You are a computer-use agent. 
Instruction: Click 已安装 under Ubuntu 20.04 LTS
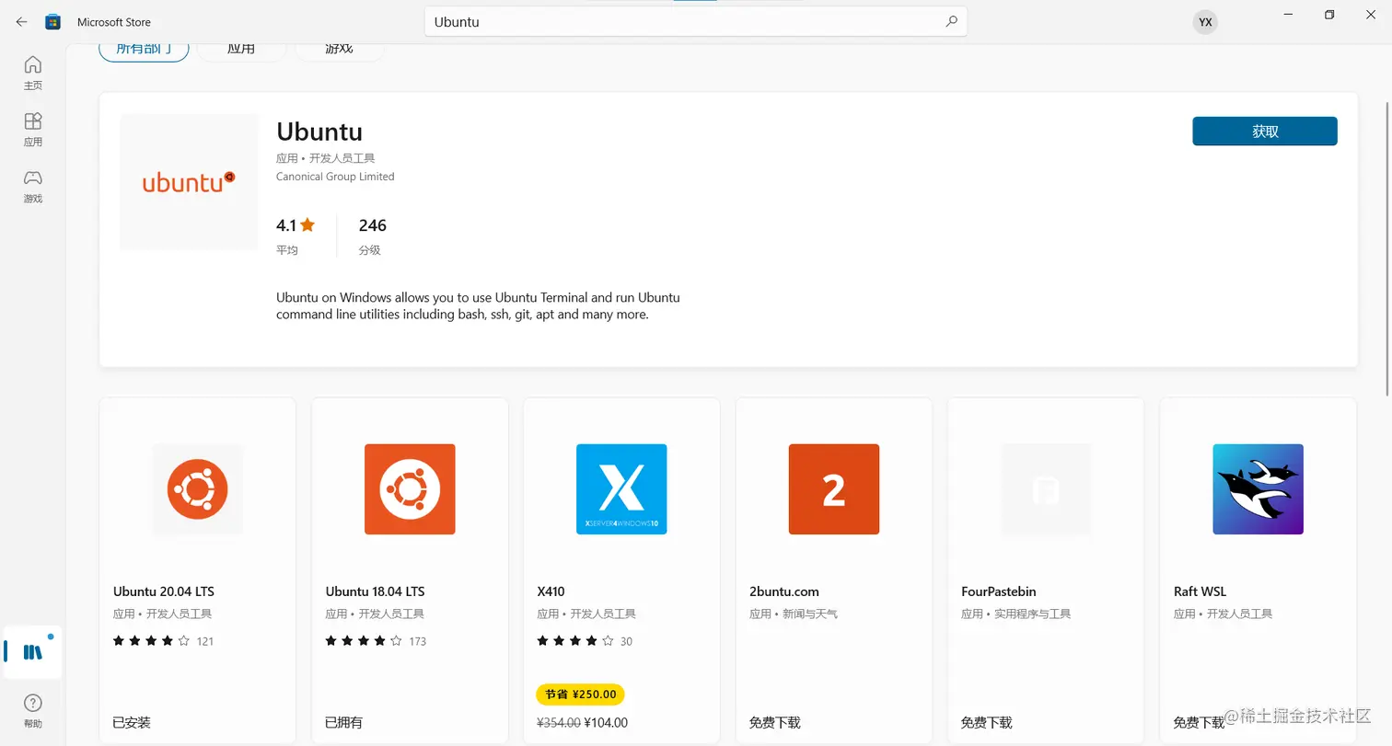pos(131,722)
